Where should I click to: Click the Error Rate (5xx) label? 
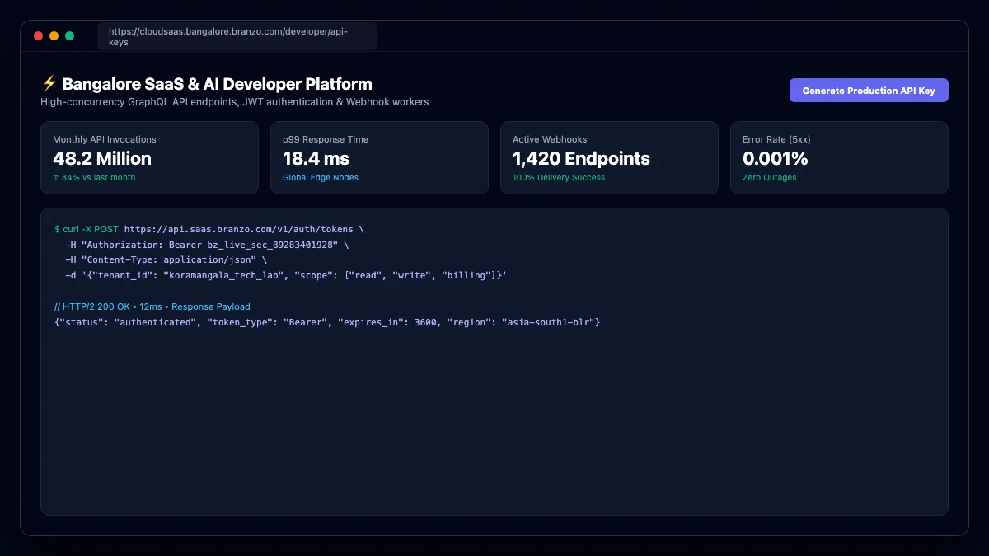(776, 139)
